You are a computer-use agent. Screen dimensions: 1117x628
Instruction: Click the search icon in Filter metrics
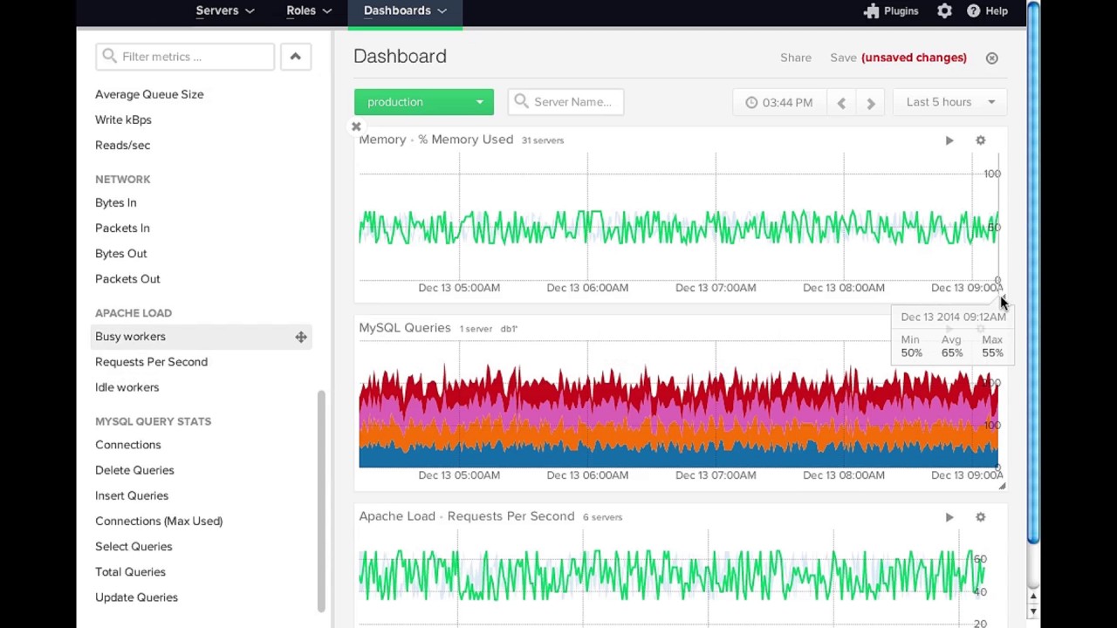109,56
